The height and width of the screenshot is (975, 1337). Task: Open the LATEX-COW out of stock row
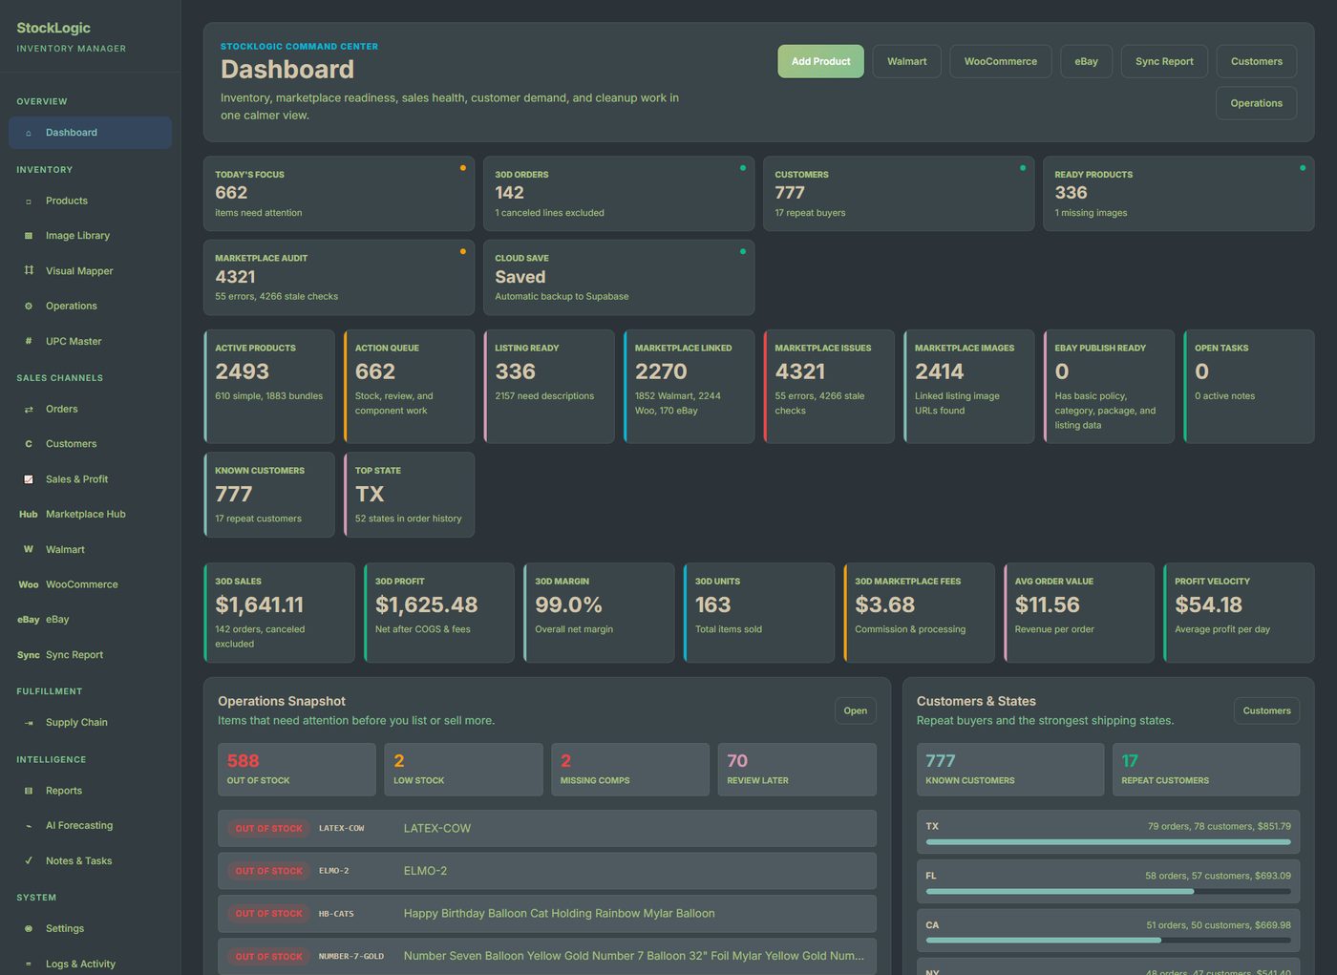point(547,829)
